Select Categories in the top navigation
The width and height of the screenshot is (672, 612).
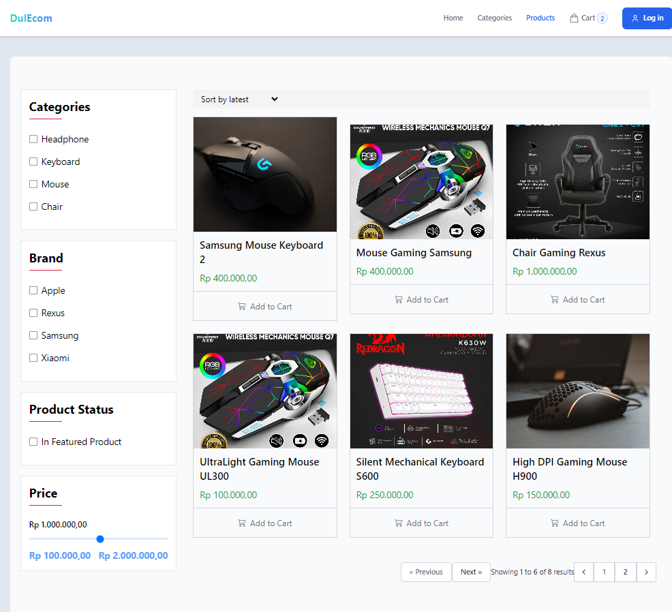494,18
